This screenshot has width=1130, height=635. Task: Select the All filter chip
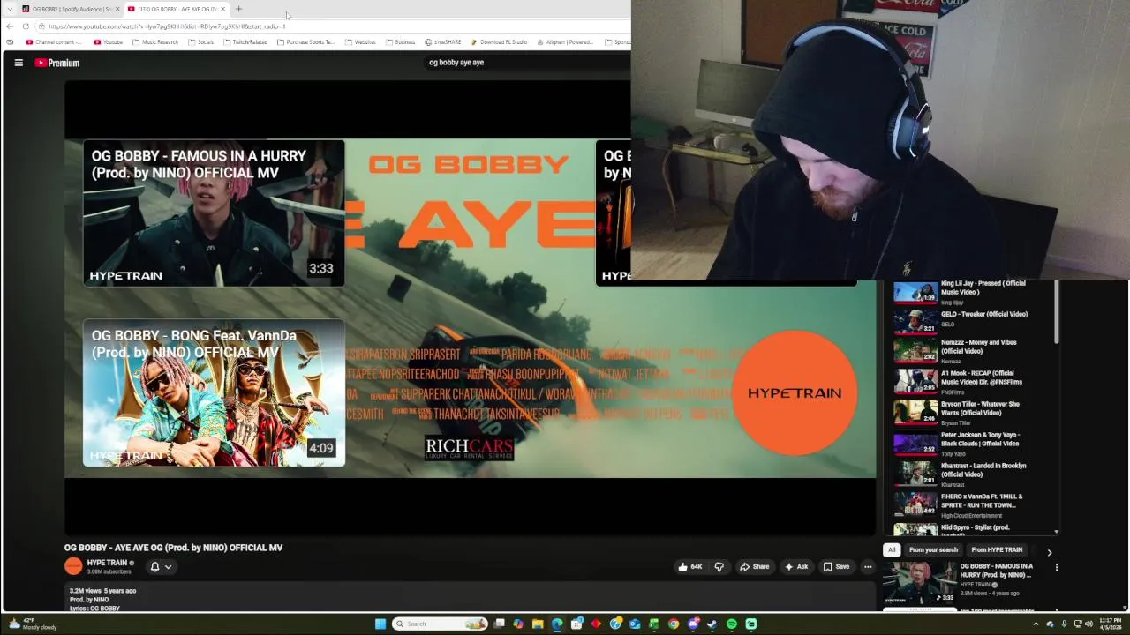coord(892,550)
